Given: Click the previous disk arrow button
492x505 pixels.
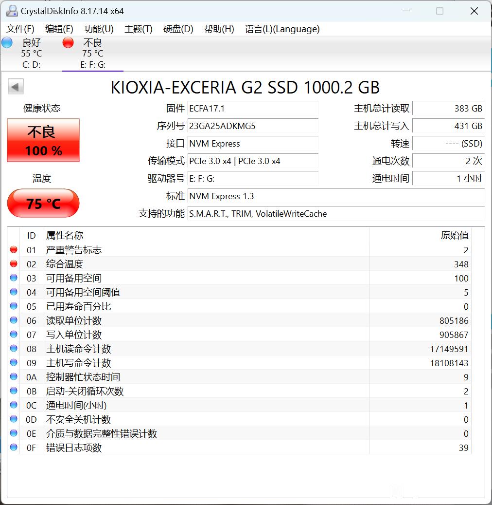Looking at the screenshot, I should (16, 87).
